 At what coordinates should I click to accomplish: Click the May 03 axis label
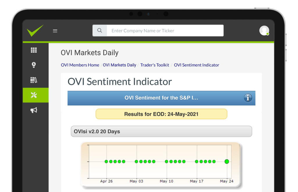tap(136, 181)
